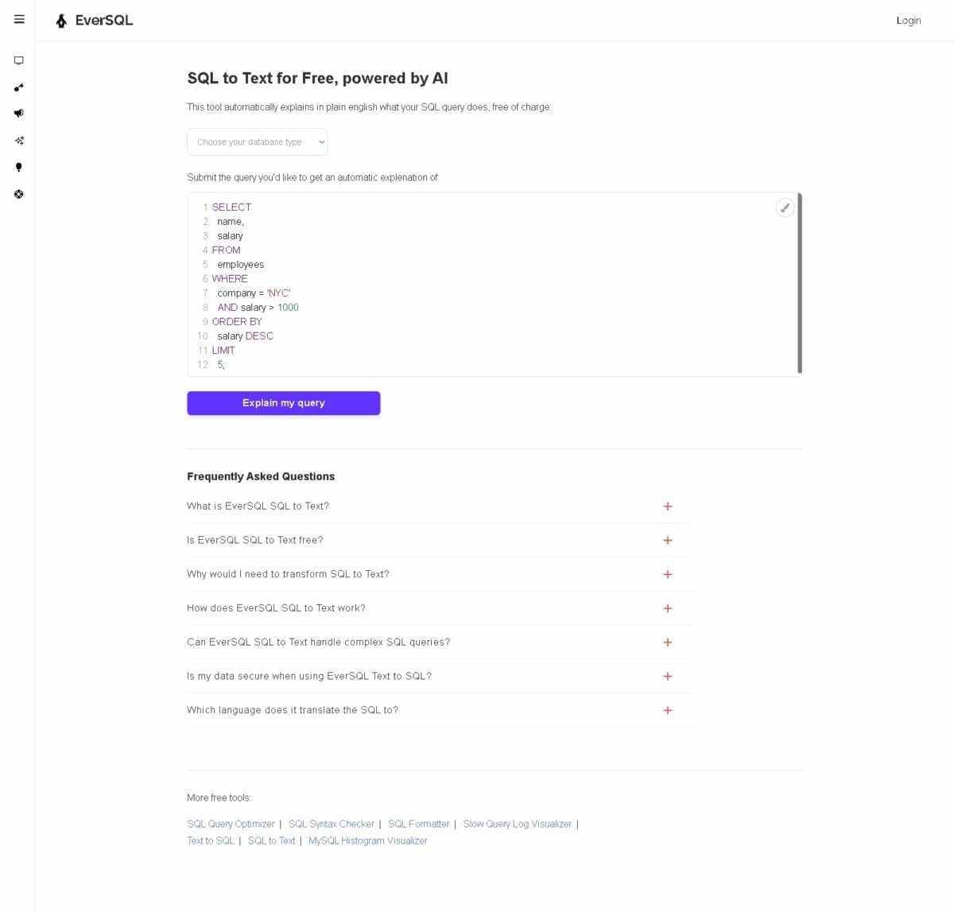Expand 'Which language does it translate' FAQ
954x912 pixels.
tap(667, 711)
